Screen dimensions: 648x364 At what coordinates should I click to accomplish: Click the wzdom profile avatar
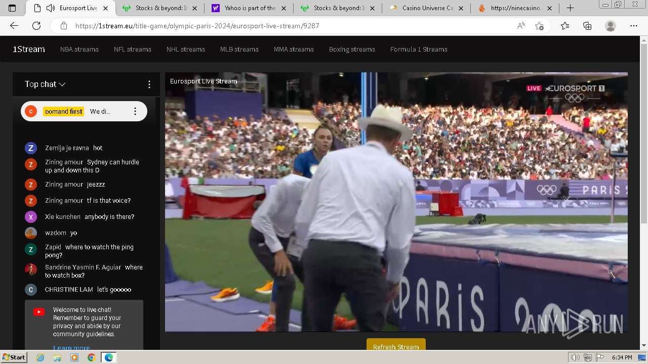[31, 233]
